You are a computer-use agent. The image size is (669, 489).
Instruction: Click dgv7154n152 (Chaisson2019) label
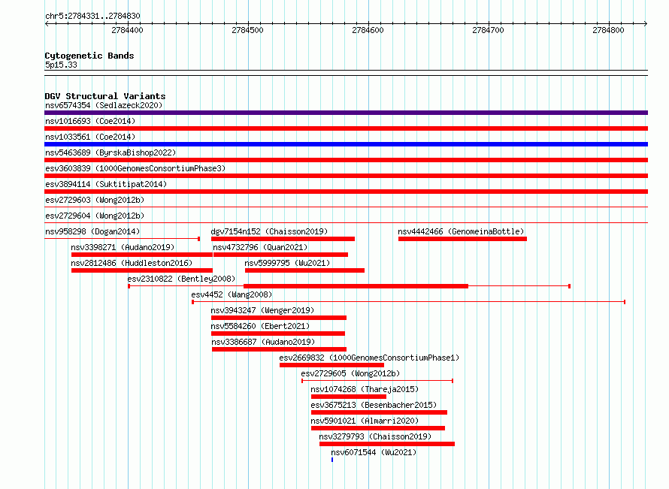click(x=269, y=231)
